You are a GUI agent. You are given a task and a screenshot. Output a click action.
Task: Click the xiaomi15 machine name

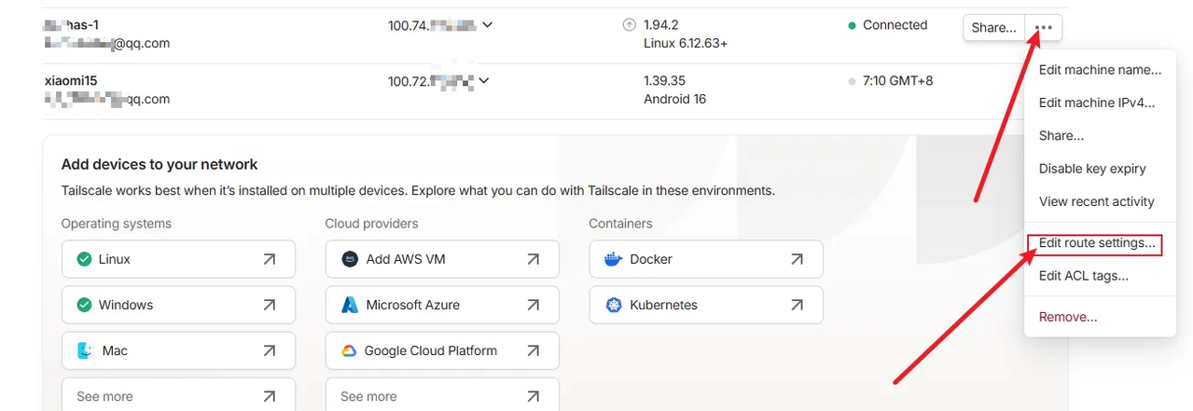point(71,81)
